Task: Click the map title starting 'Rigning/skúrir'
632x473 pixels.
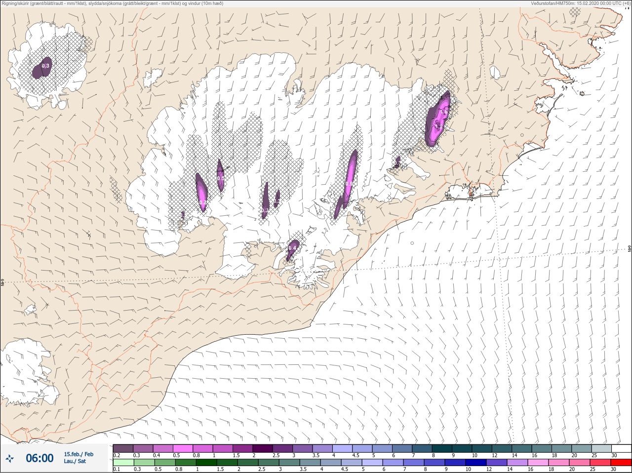Action: 112,3
